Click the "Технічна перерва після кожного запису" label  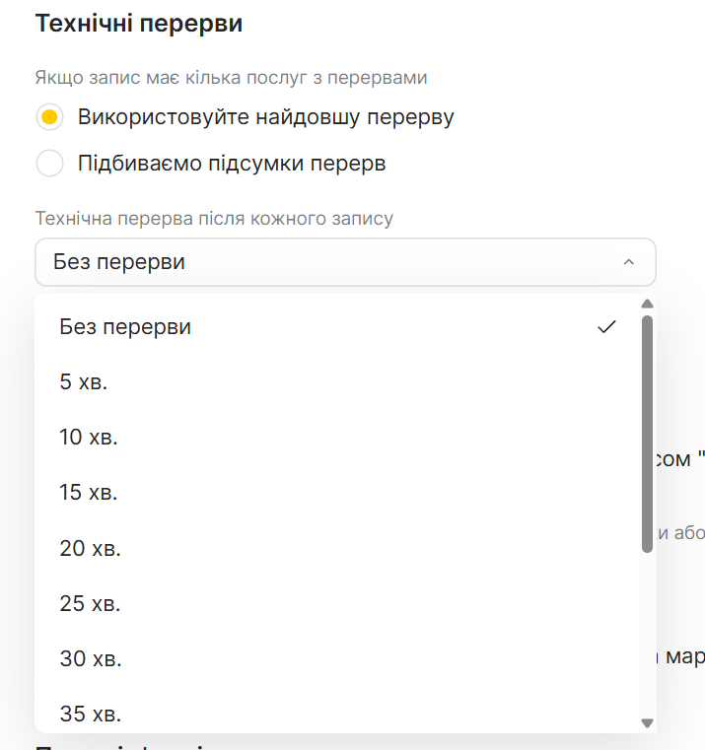[214, 219]
